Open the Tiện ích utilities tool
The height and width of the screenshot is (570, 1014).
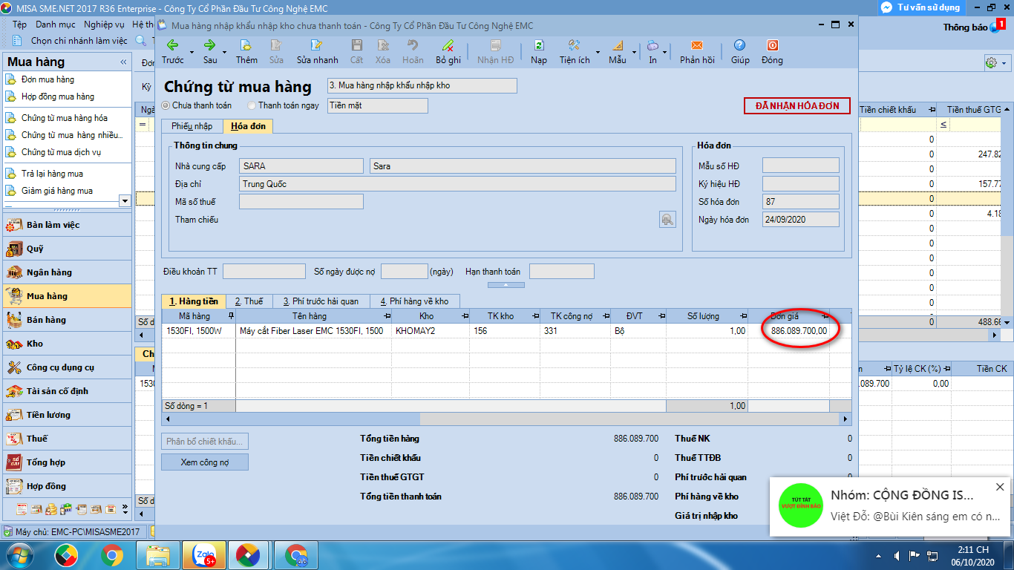[575, 51]
